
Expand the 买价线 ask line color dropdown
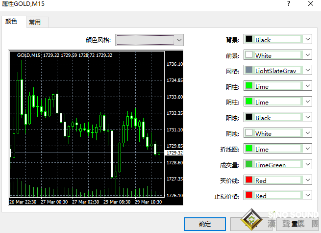click(x=277, y=180)
